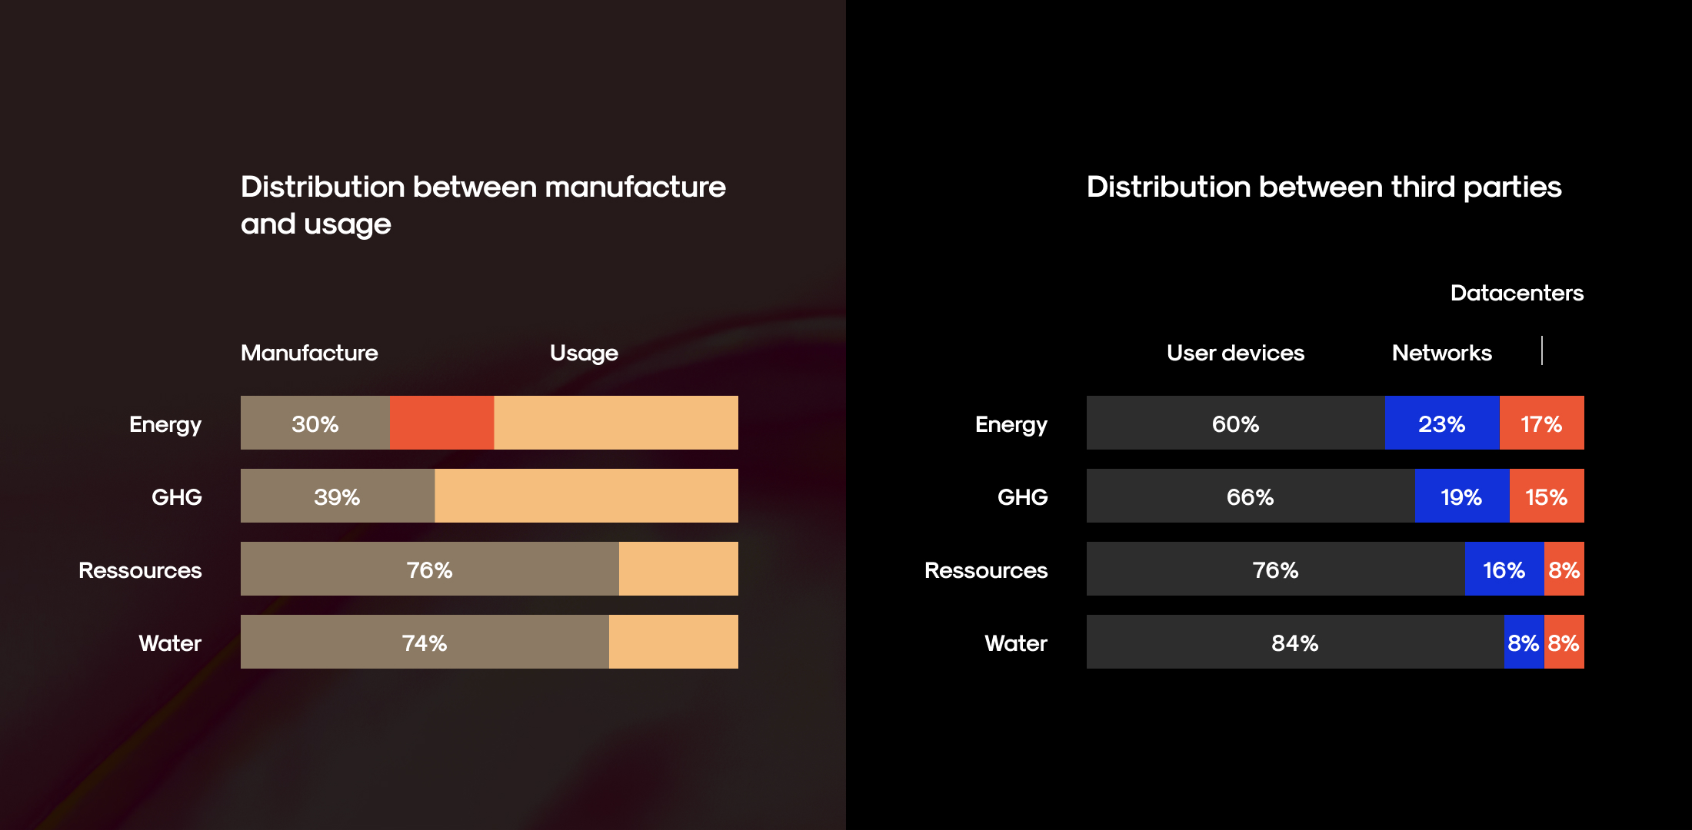Click the blue 23% Energy networks segment

(1442, 423)
